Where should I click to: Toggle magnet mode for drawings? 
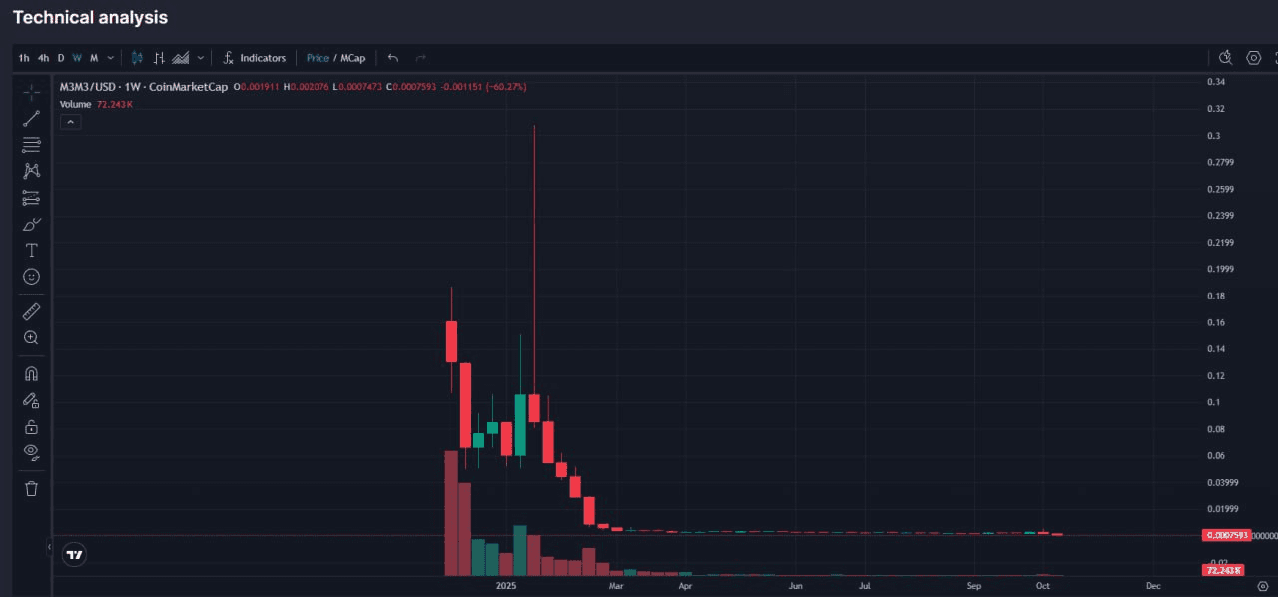click(31, 374)
